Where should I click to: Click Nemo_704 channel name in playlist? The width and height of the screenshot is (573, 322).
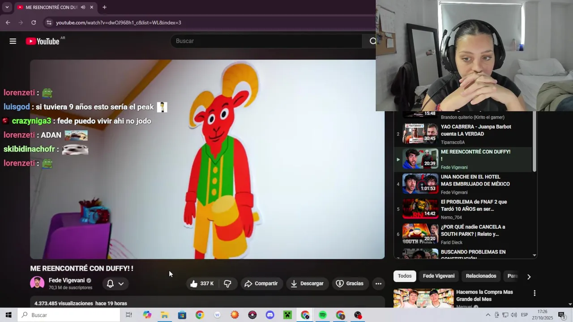[x=451, y=217]
